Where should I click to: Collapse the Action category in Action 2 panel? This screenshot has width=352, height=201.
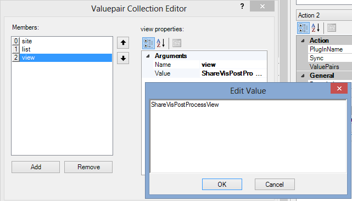(303, 41)
